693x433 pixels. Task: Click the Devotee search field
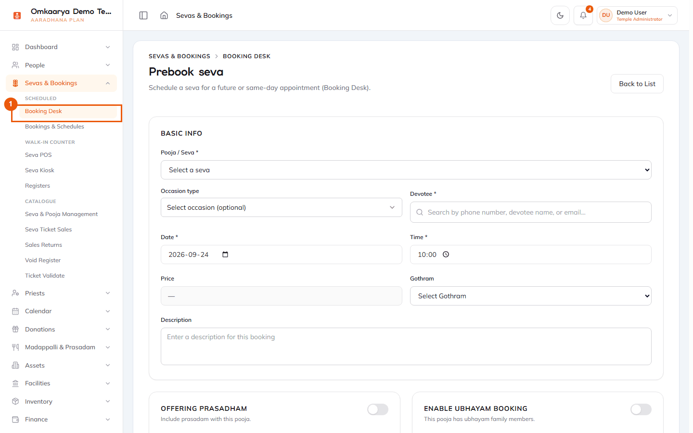click(x=531, y=212)
